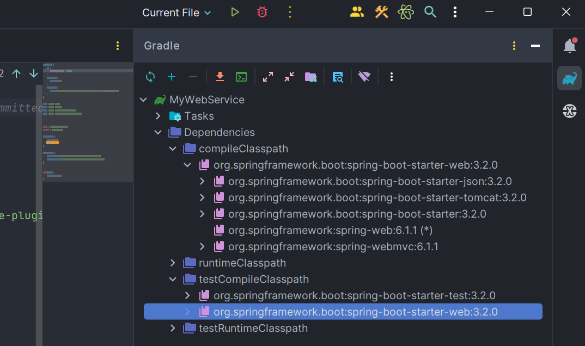Jump to the next highlighted problem arrow
The height and width of the screenshot is (346, 585).
34,73
